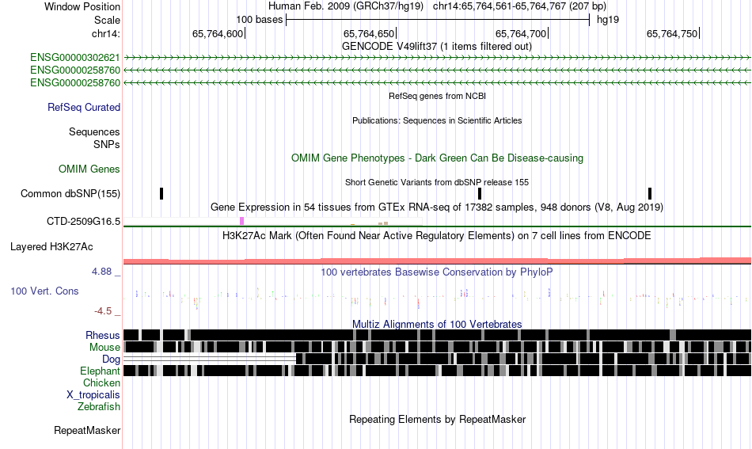Click Short Genetic Variants from dbSNP title
The image size is (752, 449).
(x=437, y=182)
